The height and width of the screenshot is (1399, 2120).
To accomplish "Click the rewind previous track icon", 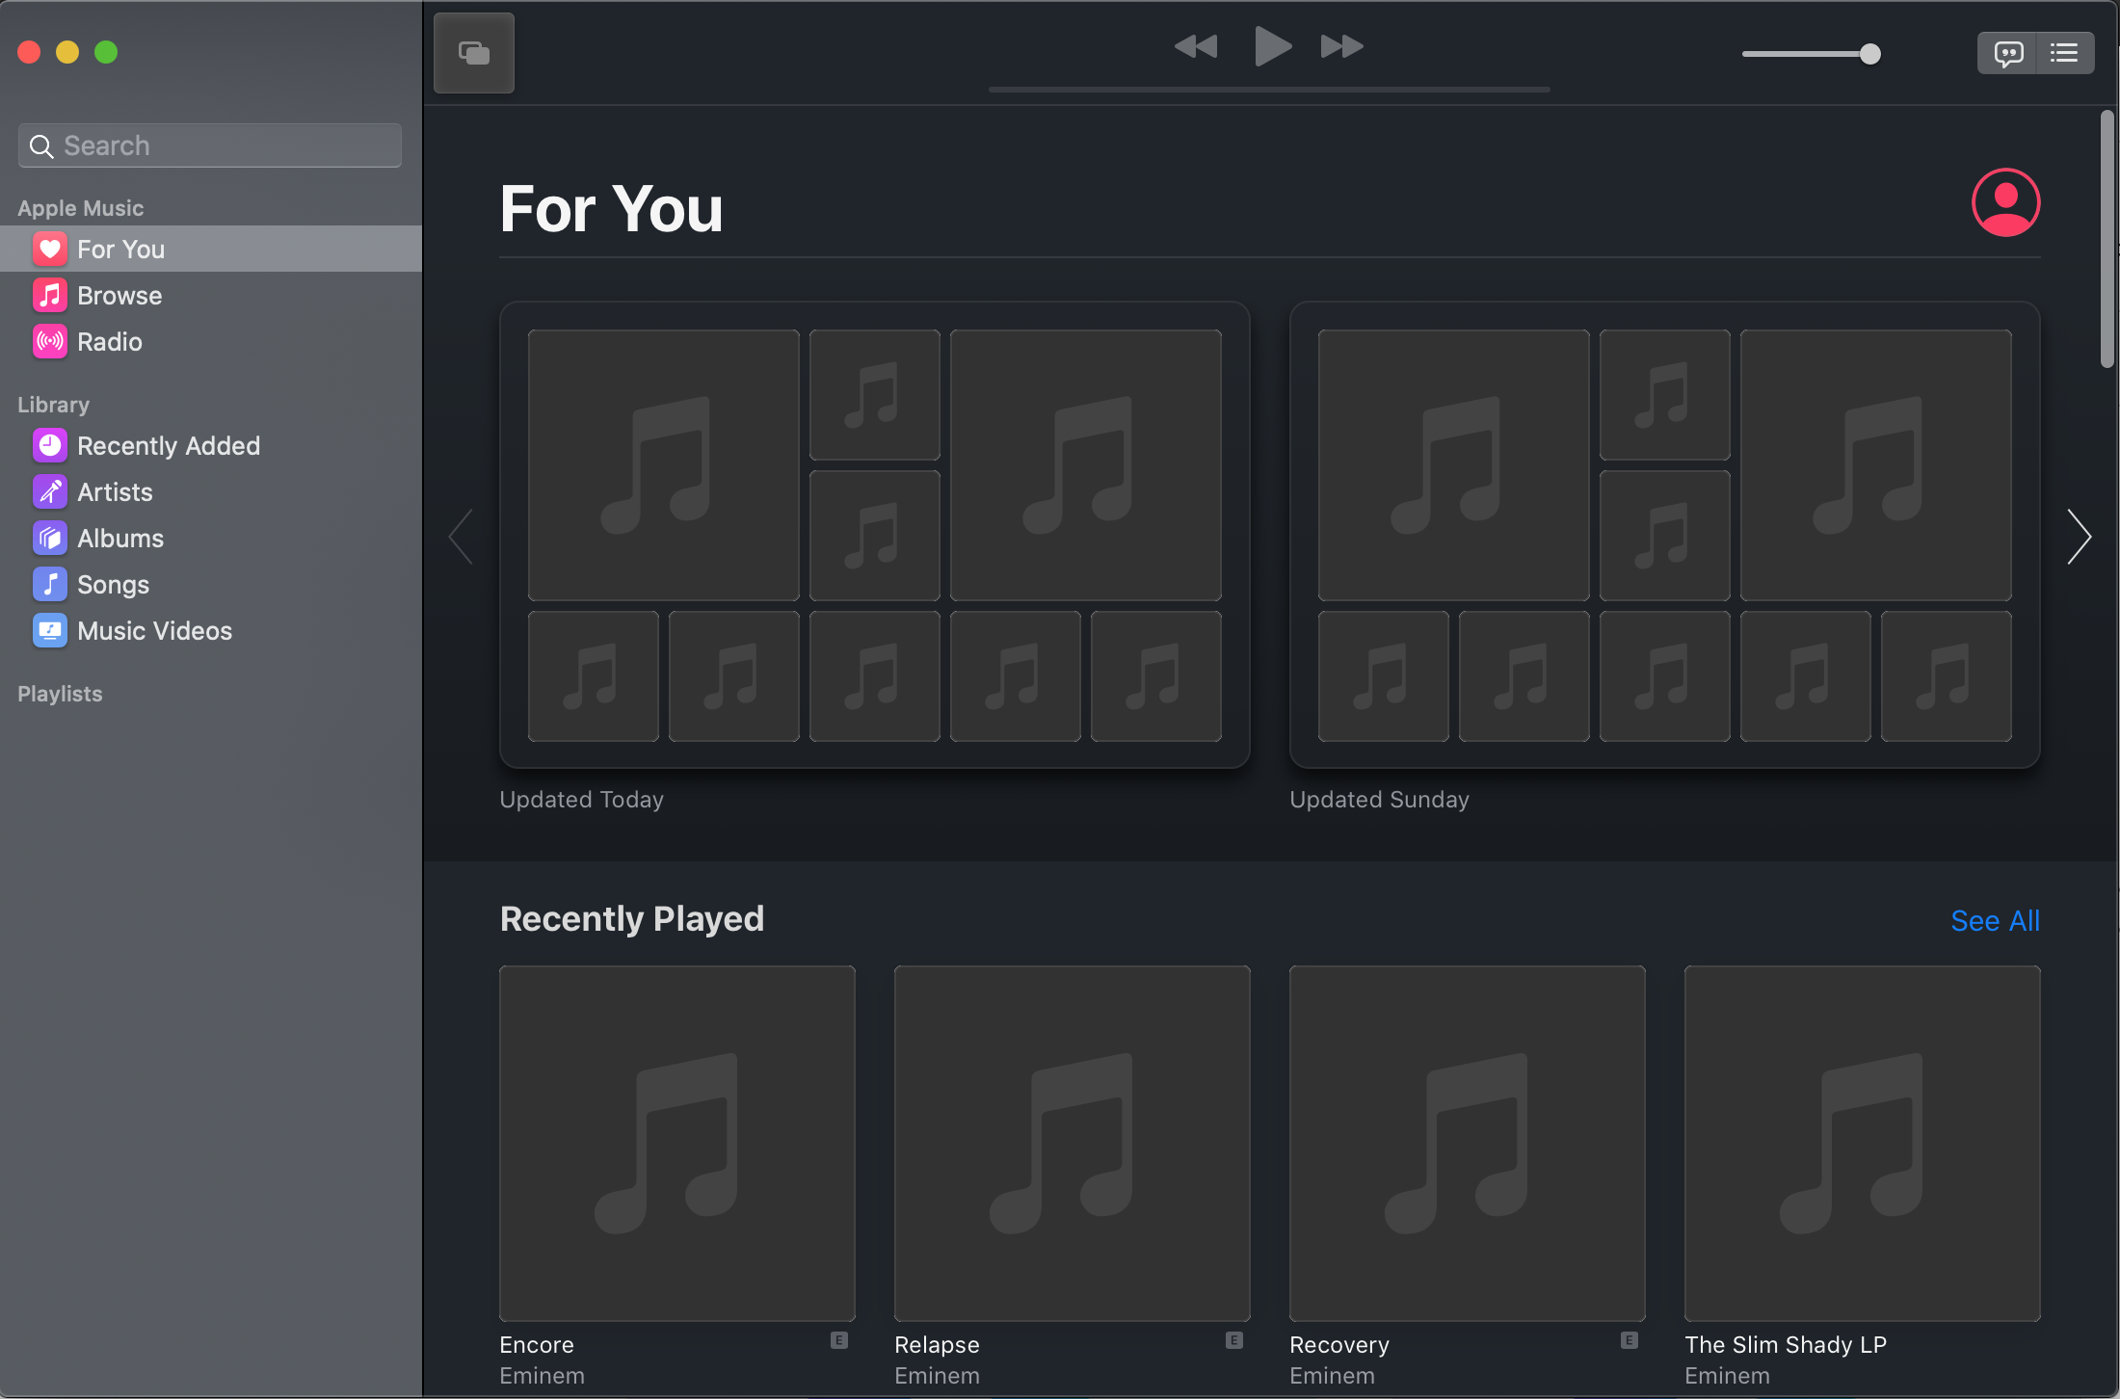I will click(1196, 46).
